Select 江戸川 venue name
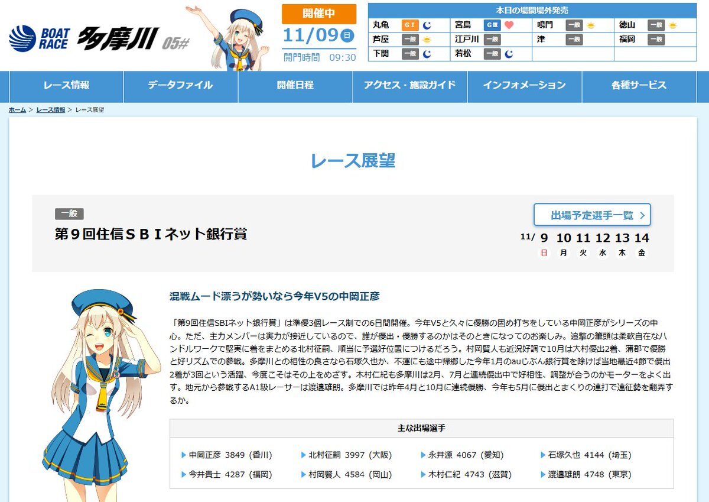The image size is (709, 502). [467, 40]
